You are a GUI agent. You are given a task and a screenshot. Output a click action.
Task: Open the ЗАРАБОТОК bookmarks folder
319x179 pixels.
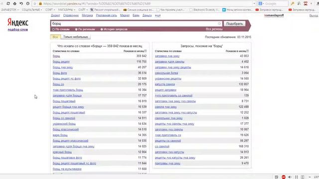click(10, 9)
